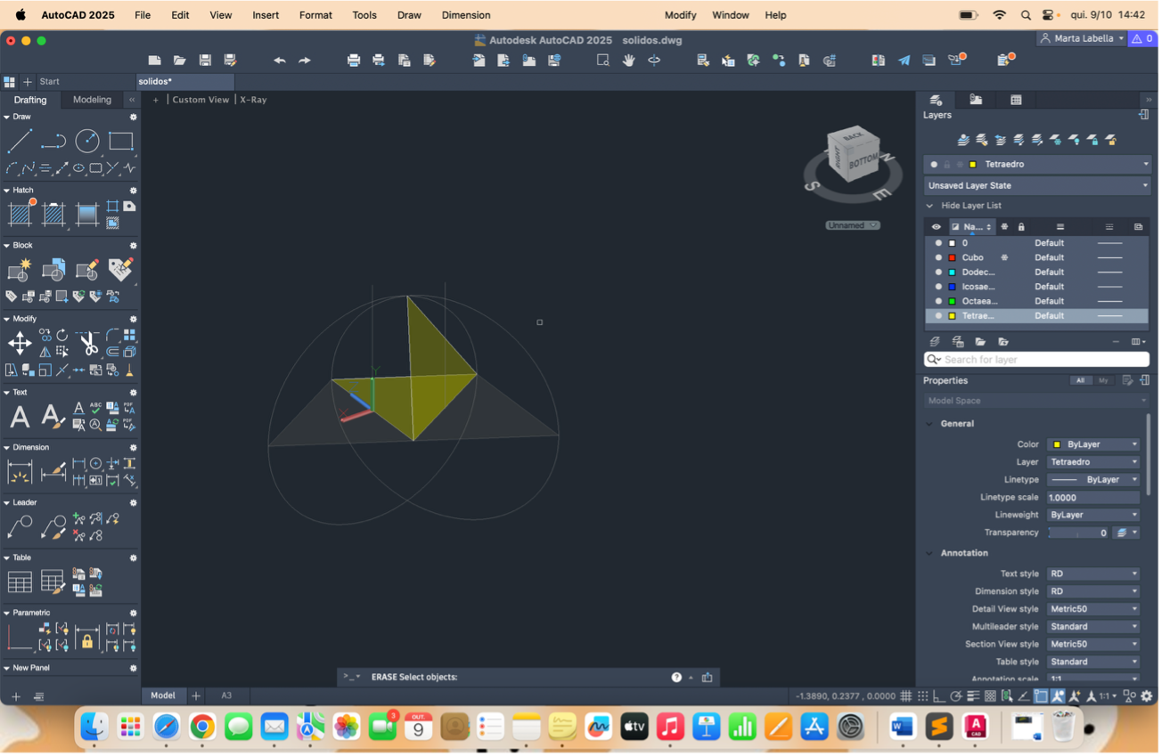This screenshot has height=756, width=1162.
Task: Select the Multileader tool
Action: (x=20, y=526)
